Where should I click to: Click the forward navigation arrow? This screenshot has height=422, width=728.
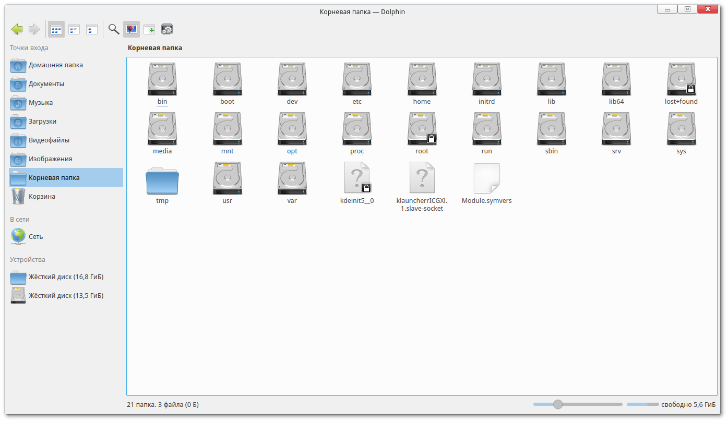pos(34,29)
